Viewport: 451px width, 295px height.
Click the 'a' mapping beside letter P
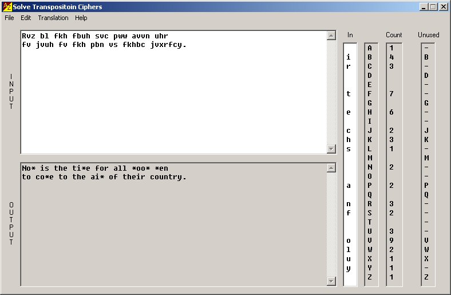pos(349,186)
